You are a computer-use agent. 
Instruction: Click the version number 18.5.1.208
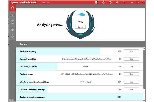click(x=46, y=3)
